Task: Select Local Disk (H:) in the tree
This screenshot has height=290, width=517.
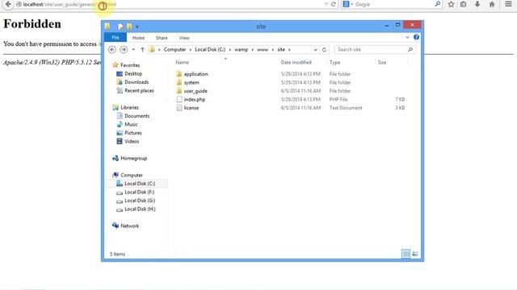Action: [x=140, y=209]
